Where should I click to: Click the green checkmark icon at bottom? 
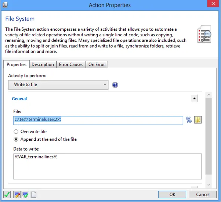7,195
